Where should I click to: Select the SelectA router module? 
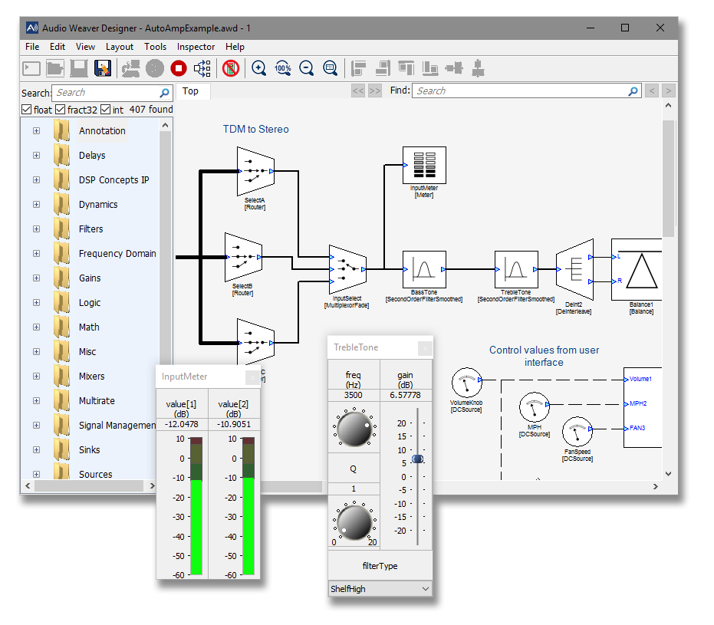tap(255, 171)
